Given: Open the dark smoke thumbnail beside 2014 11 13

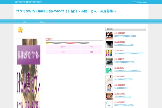Looking at the screenshot, I should [x=109, y=44].
